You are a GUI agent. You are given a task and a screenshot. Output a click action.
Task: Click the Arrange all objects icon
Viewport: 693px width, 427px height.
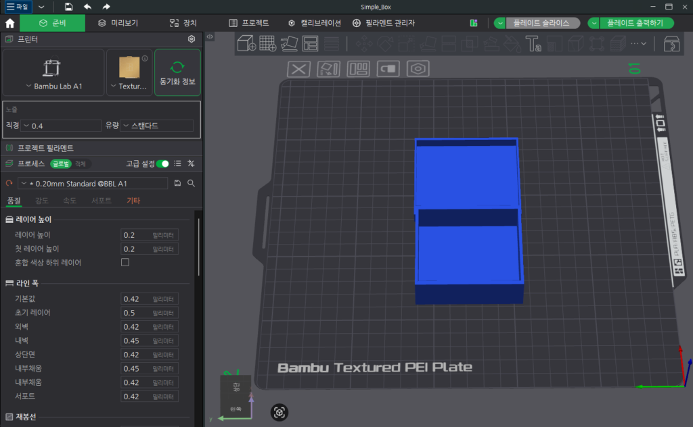pos(310,44)
